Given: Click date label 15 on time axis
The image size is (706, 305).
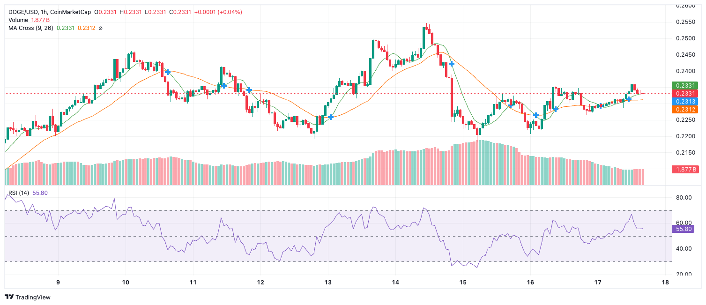Looking at the screenshot, I should pyautogui.click(x=463, y=283).
